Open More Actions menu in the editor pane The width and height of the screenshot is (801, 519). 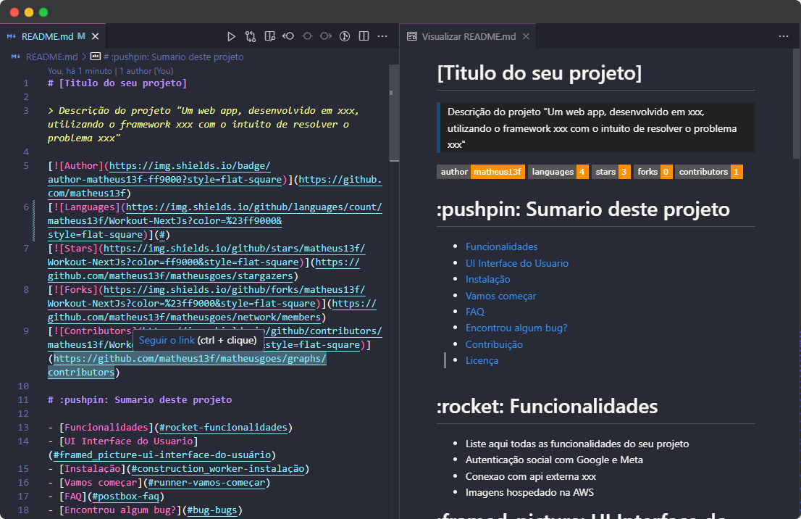pos(383,36)
